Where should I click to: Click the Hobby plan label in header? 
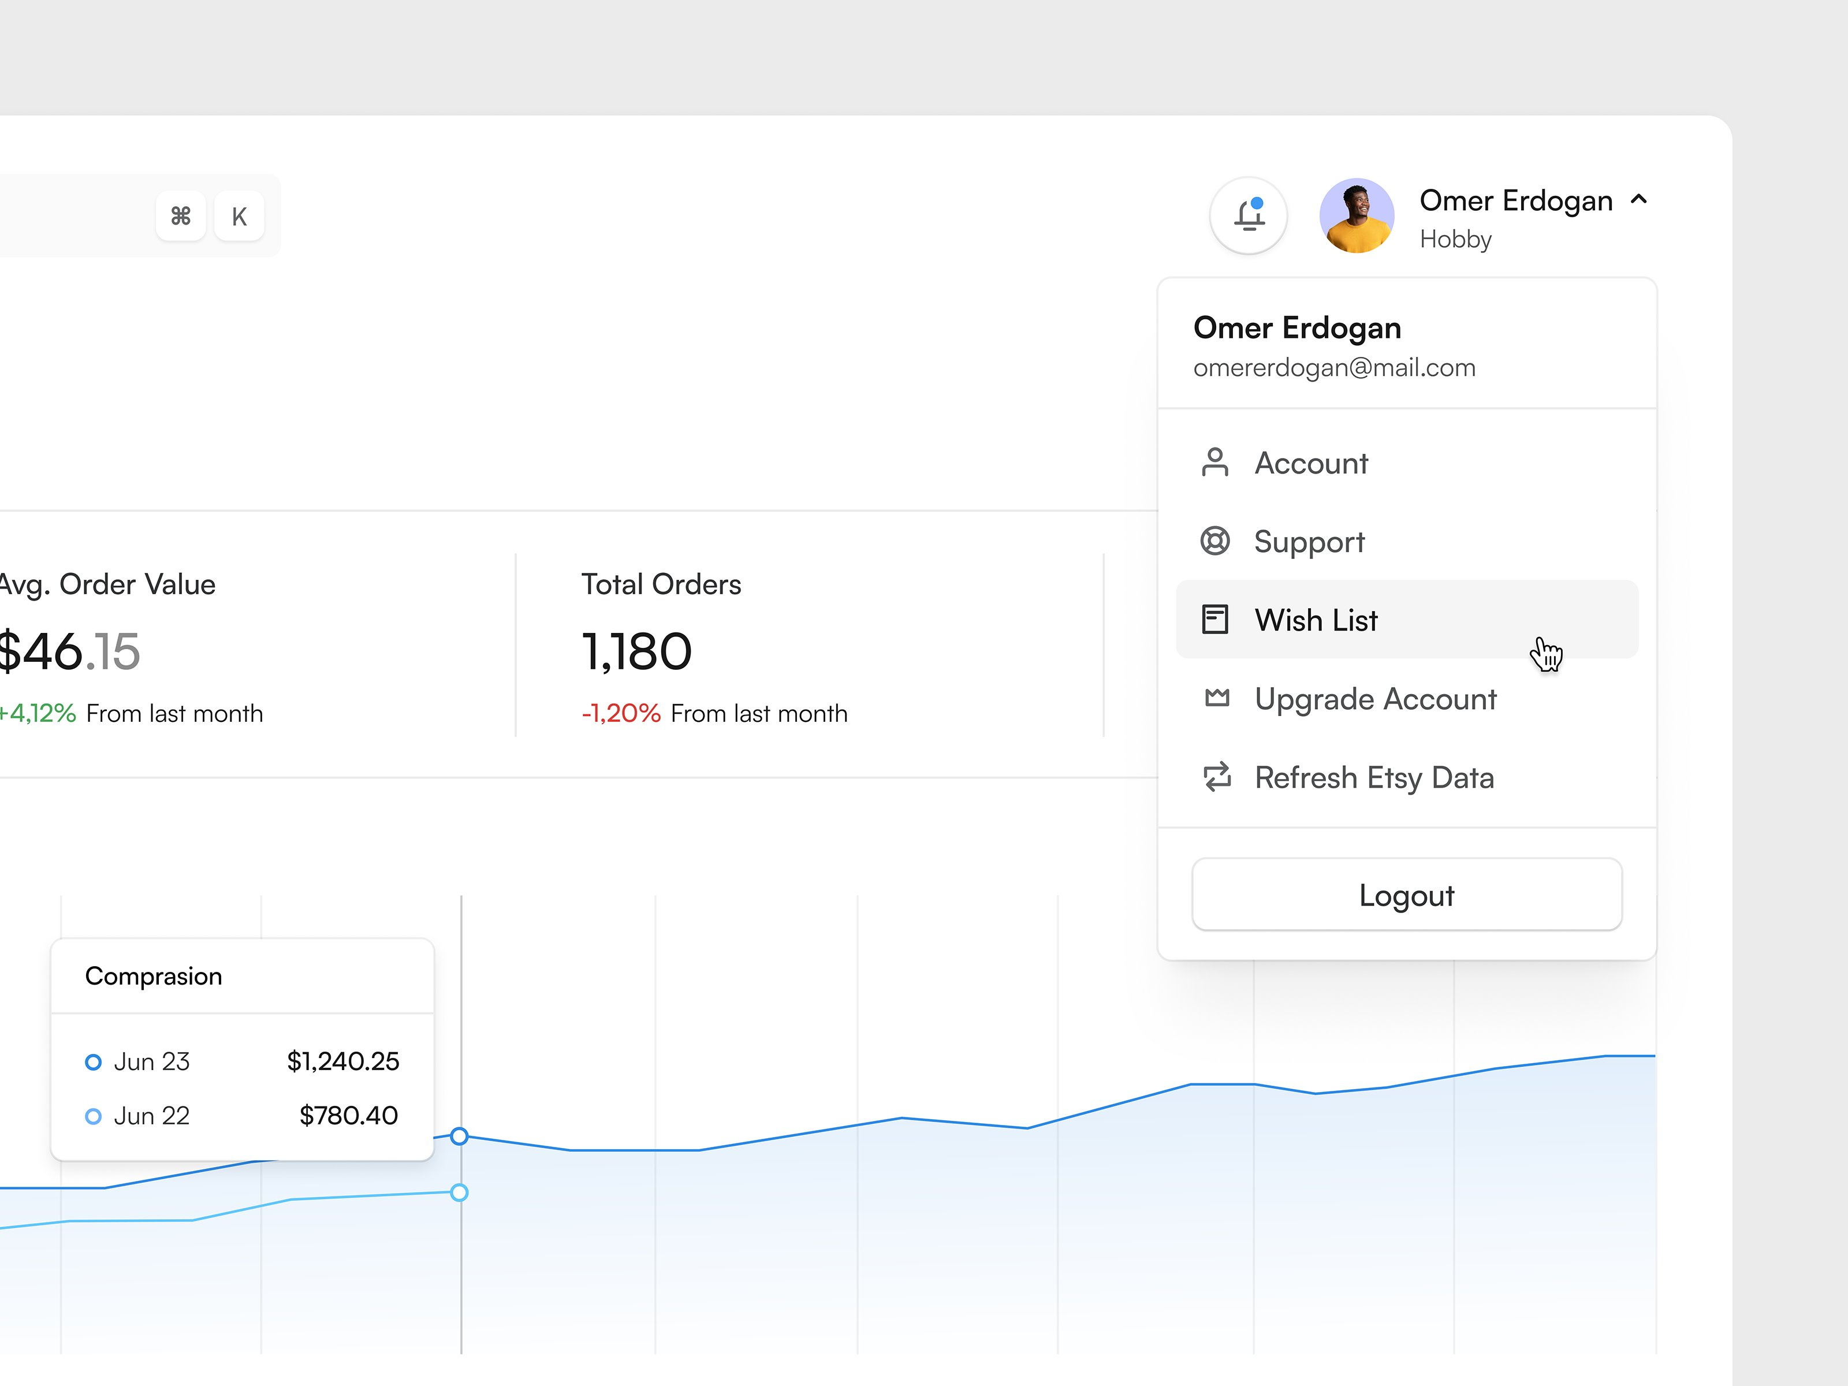1455,240
